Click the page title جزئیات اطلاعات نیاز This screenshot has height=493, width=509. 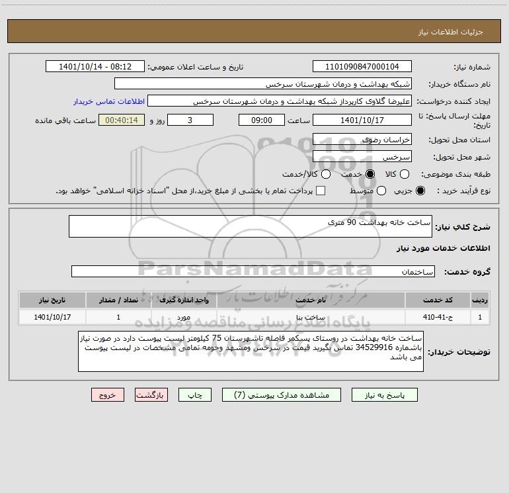click(x=451, y=32)
